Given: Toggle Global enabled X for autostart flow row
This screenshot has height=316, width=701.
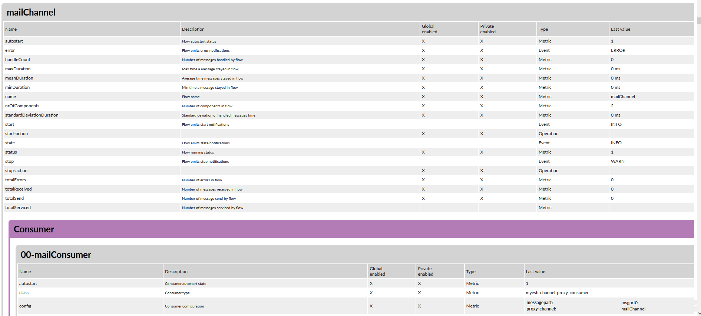Looking at the screenshot, I should click(423, 41).
